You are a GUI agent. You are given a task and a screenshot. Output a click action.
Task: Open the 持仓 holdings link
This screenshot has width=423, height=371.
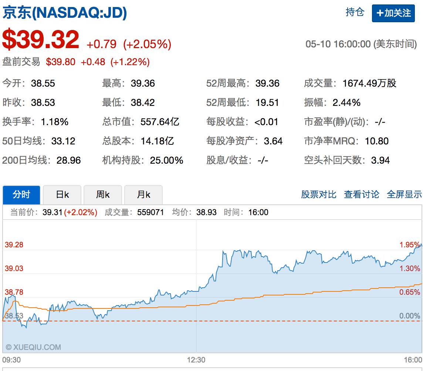click(x=355, y=12)
